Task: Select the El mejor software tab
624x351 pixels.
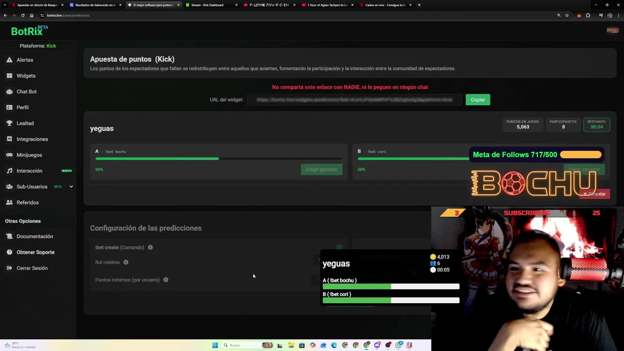Action: (153, 5)
